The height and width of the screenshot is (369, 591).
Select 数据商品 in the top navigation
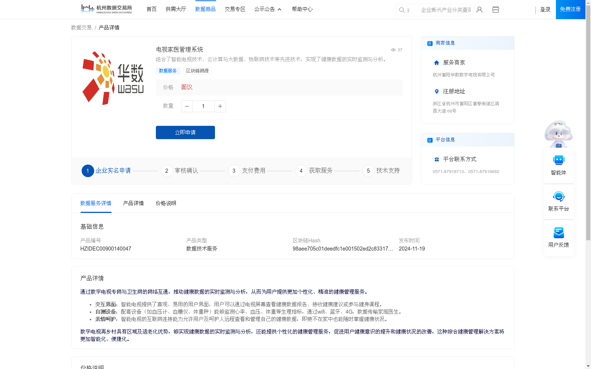pos(205,9)
